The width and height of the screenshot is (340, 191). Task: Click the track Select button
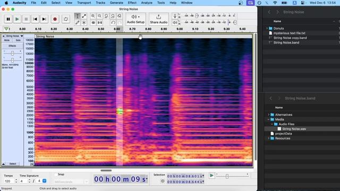[x=13, y=164]
